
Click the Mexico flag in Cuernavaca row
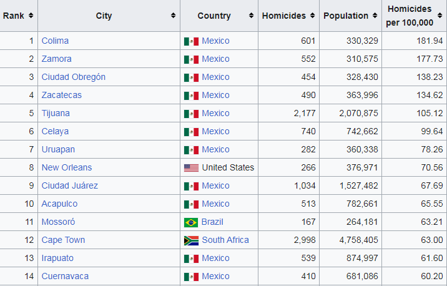tap(191, 277)
